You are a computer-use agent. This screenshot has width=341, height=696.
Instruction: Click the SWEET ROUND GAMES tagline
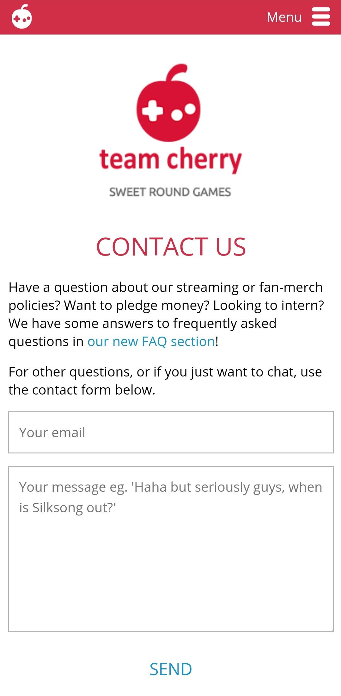[x=170, y=191]
